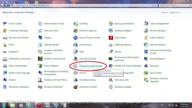Open the Color Management icon
This screenshot has height=108, width=192.
coord(146,23)
